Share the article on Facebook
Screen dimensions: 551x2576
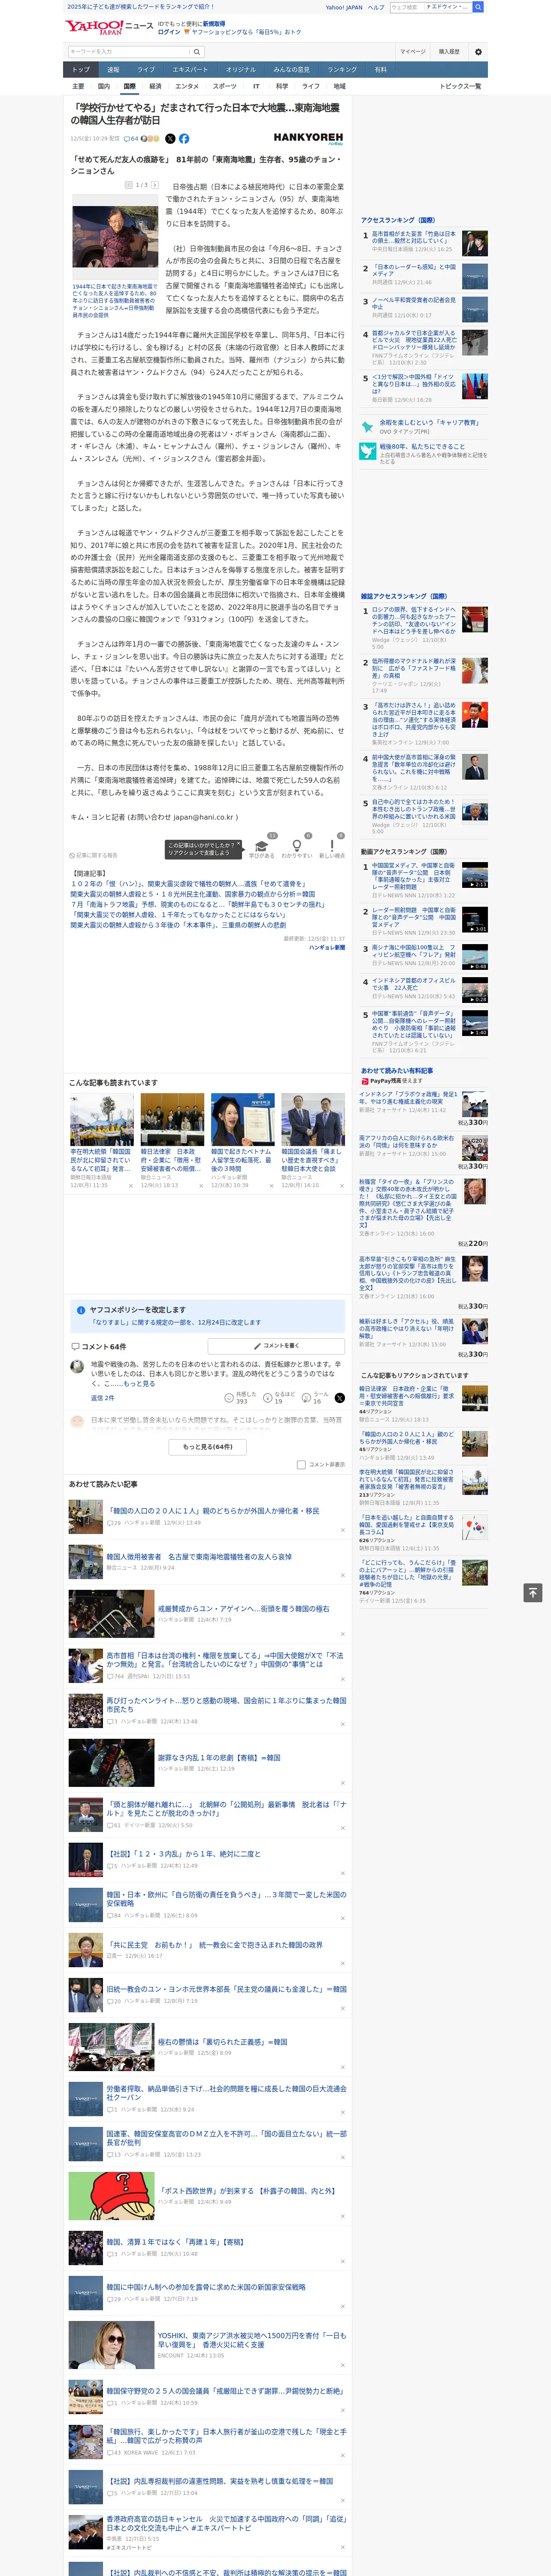(x=184, y=139)
